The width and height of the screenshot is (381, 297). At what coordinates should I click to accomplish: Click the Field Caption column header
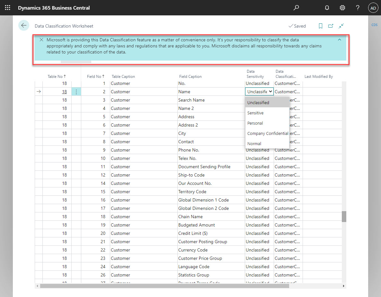coord(190,77)
